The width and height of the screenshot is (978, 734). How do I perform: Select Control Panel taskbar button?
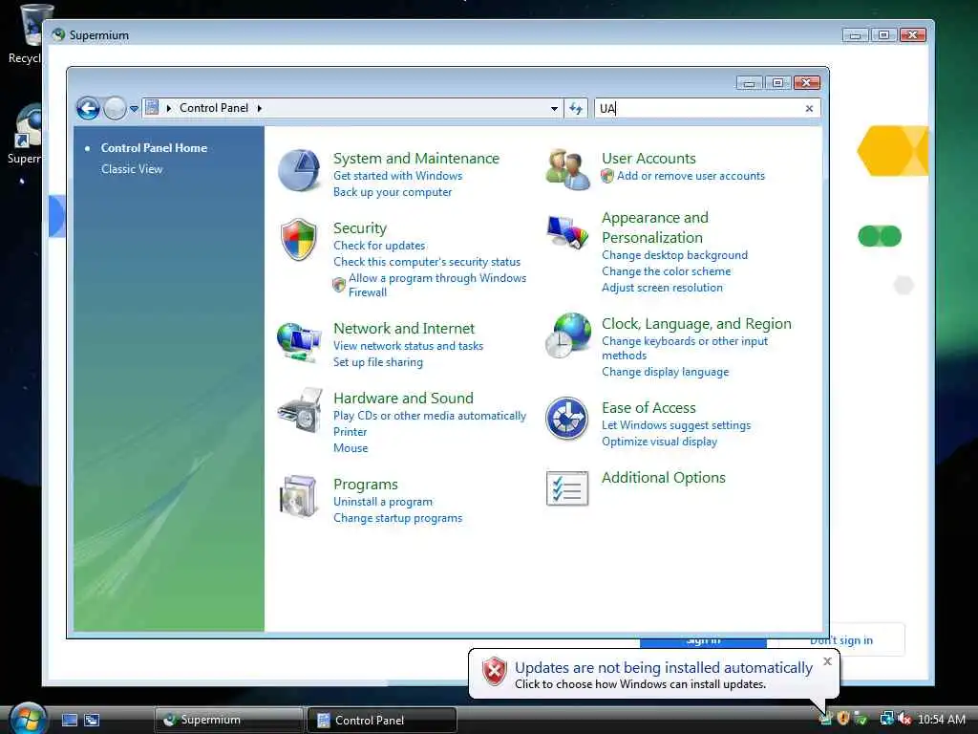coord(382,721)
